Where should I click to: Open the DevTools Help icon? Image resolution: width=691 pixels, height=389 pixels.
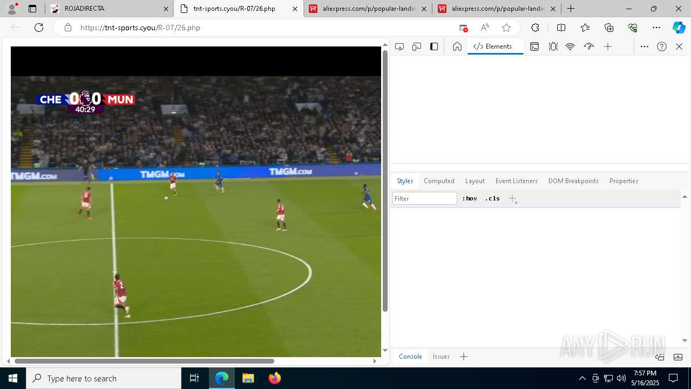(x=662, y=46)
